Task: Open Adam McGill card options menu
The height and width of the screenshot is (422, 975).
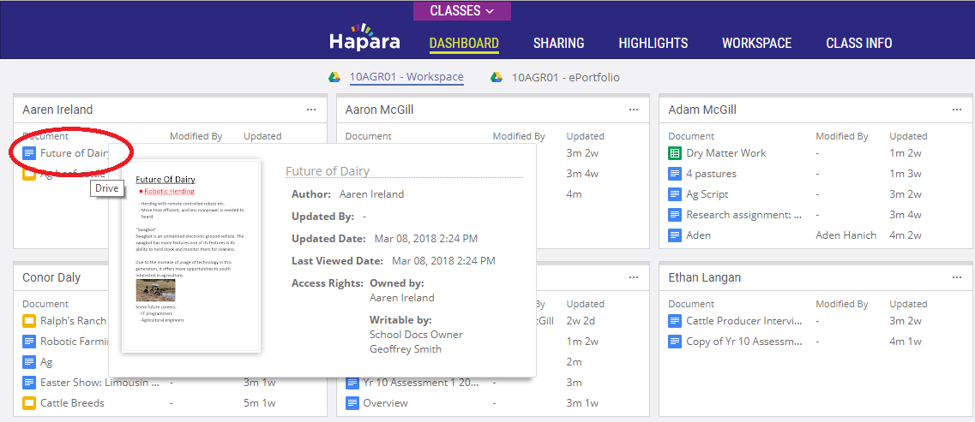Action: (x=957, y=110)
